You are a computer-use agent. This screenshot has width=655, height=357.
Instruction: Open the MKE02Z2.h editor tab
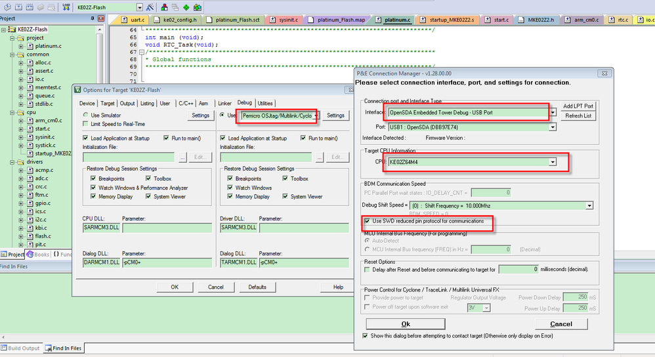tap(537, 20)
